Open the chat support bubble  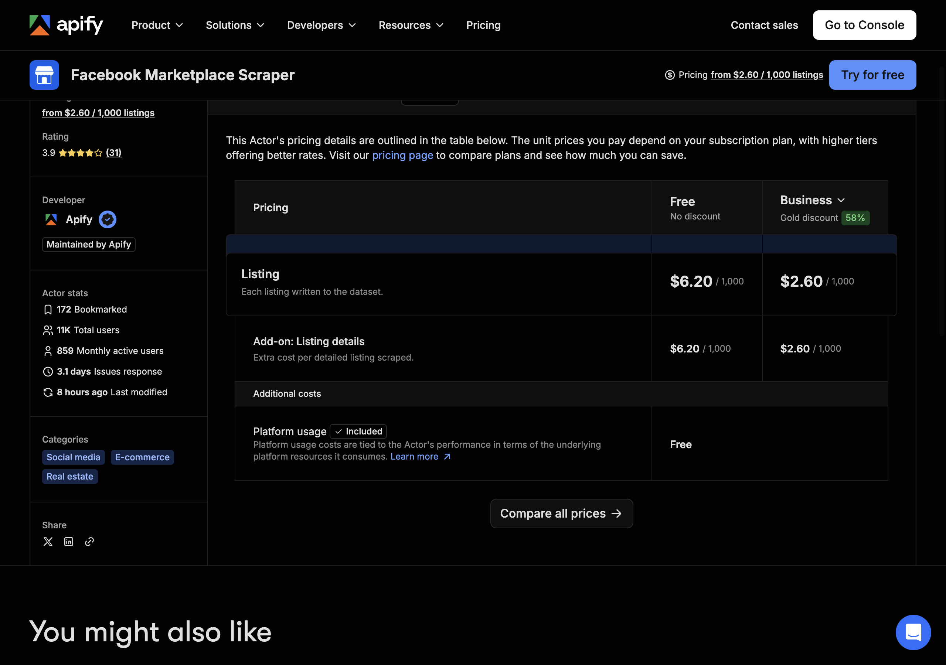pyautogui.click(x=913, y=632)
